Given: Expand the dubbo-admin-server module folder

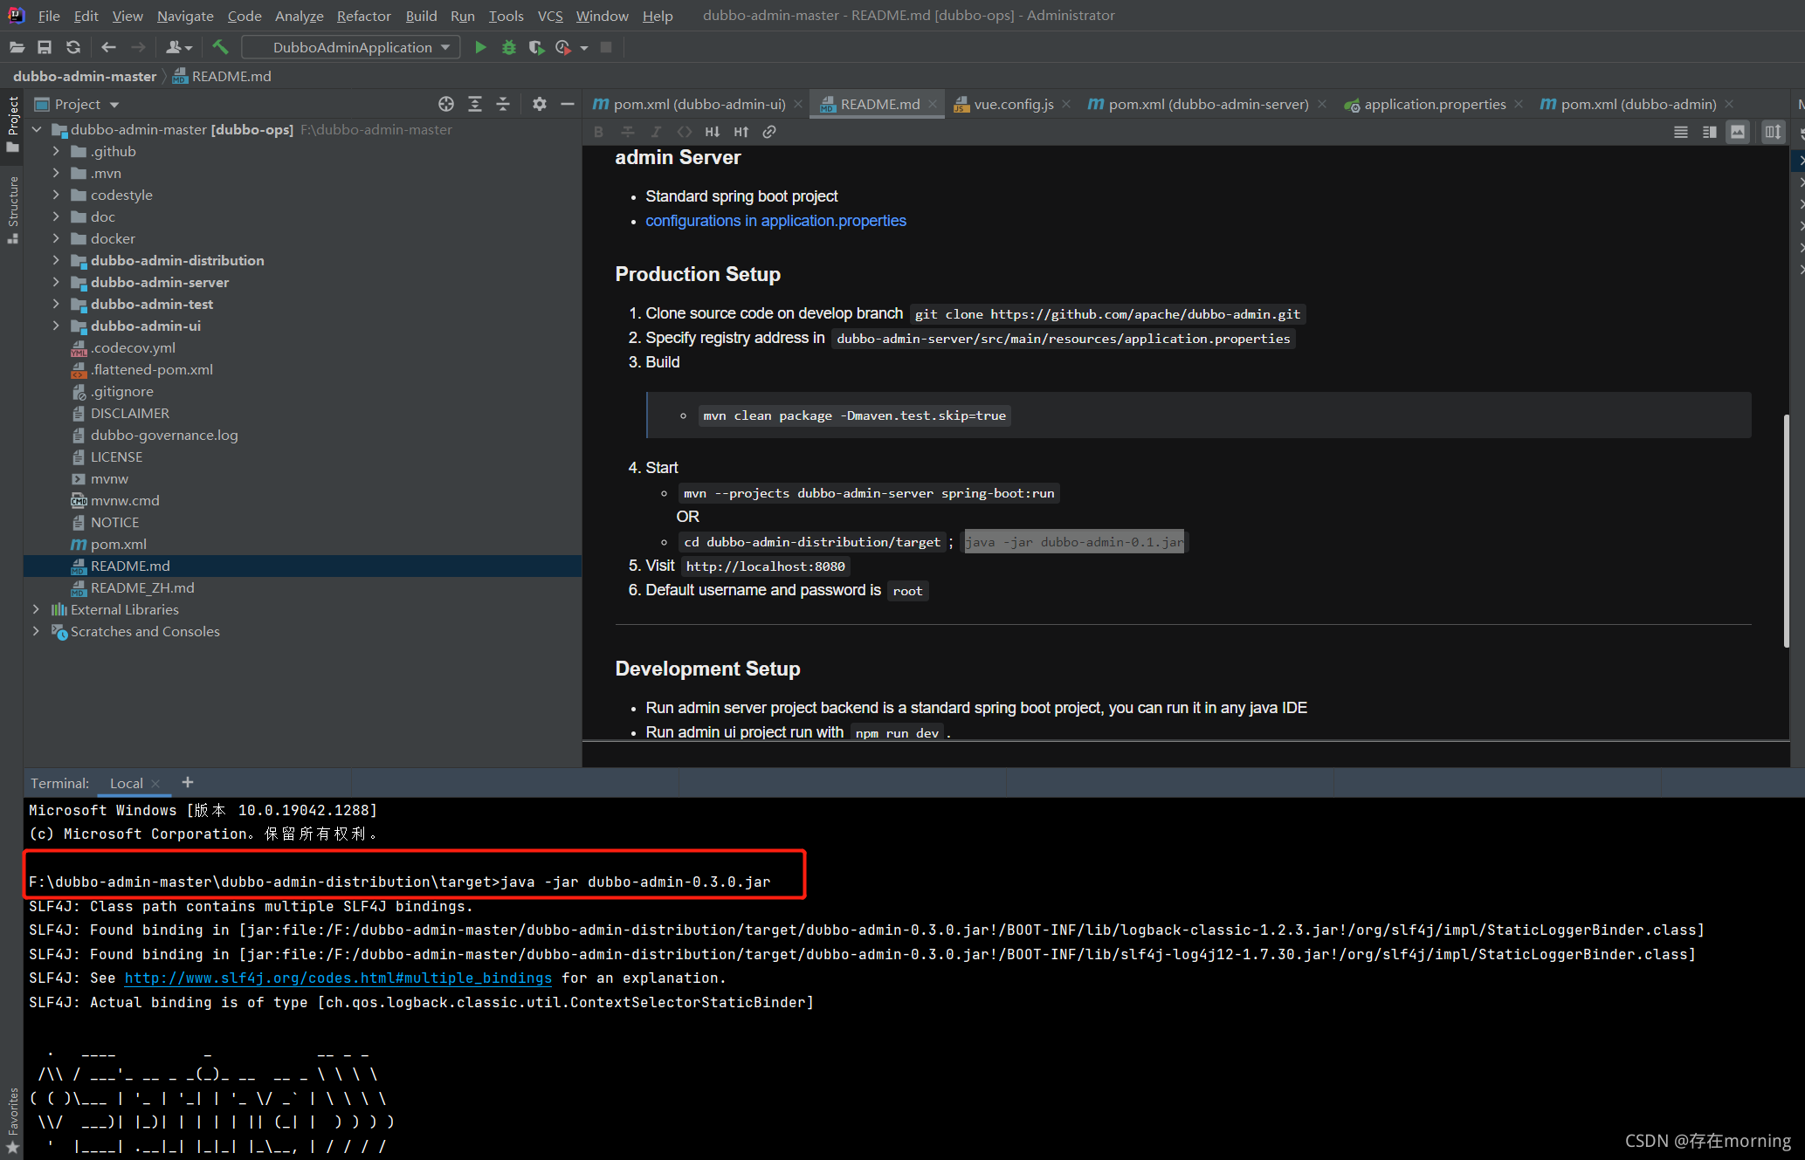Looking at the screenshot, I should tap(57, 282).
